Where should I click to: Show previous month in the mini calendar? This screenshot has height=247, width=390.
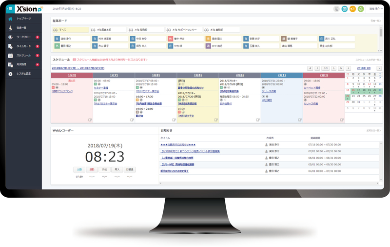tap(349, 68)
